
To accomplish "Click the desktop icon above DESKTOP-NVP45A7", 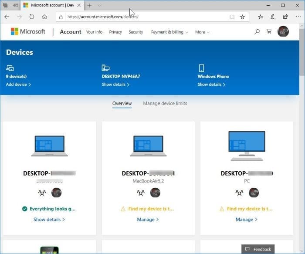I will (105, 68).
